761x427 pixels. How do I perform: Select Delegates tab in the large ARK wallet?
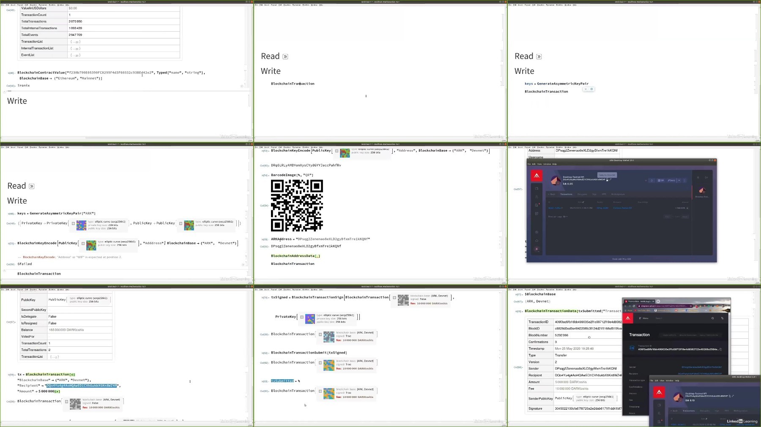[x=582, y=194]
